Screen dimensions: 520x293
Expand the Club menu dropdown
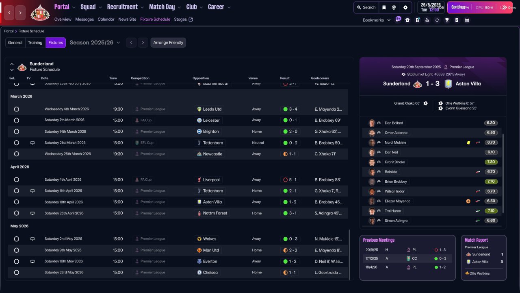pos(201,7)
